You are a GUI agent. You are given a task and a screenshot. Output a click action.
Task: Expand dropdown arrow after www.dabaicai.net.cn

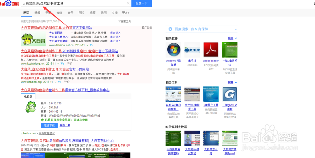pos(87,45)
